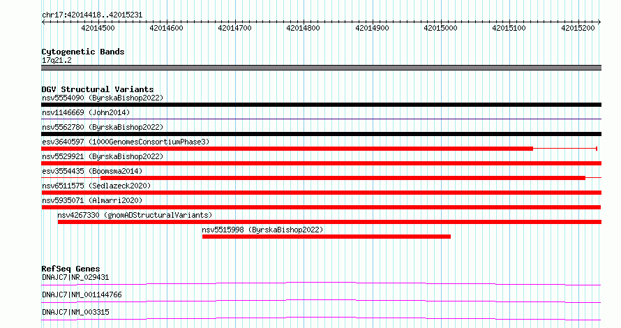Select the red nsv6511575 variant bar

[321, 193]
